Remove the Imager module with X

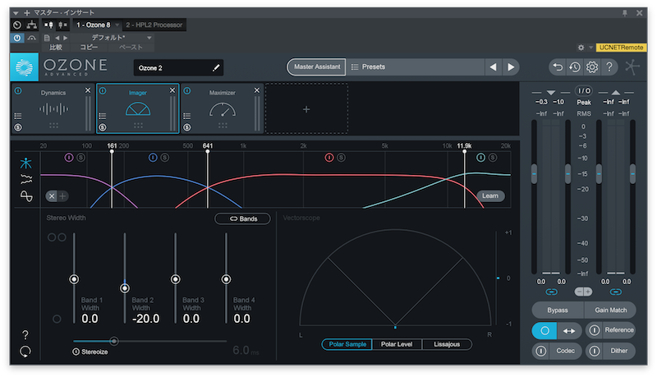[172, 90]
